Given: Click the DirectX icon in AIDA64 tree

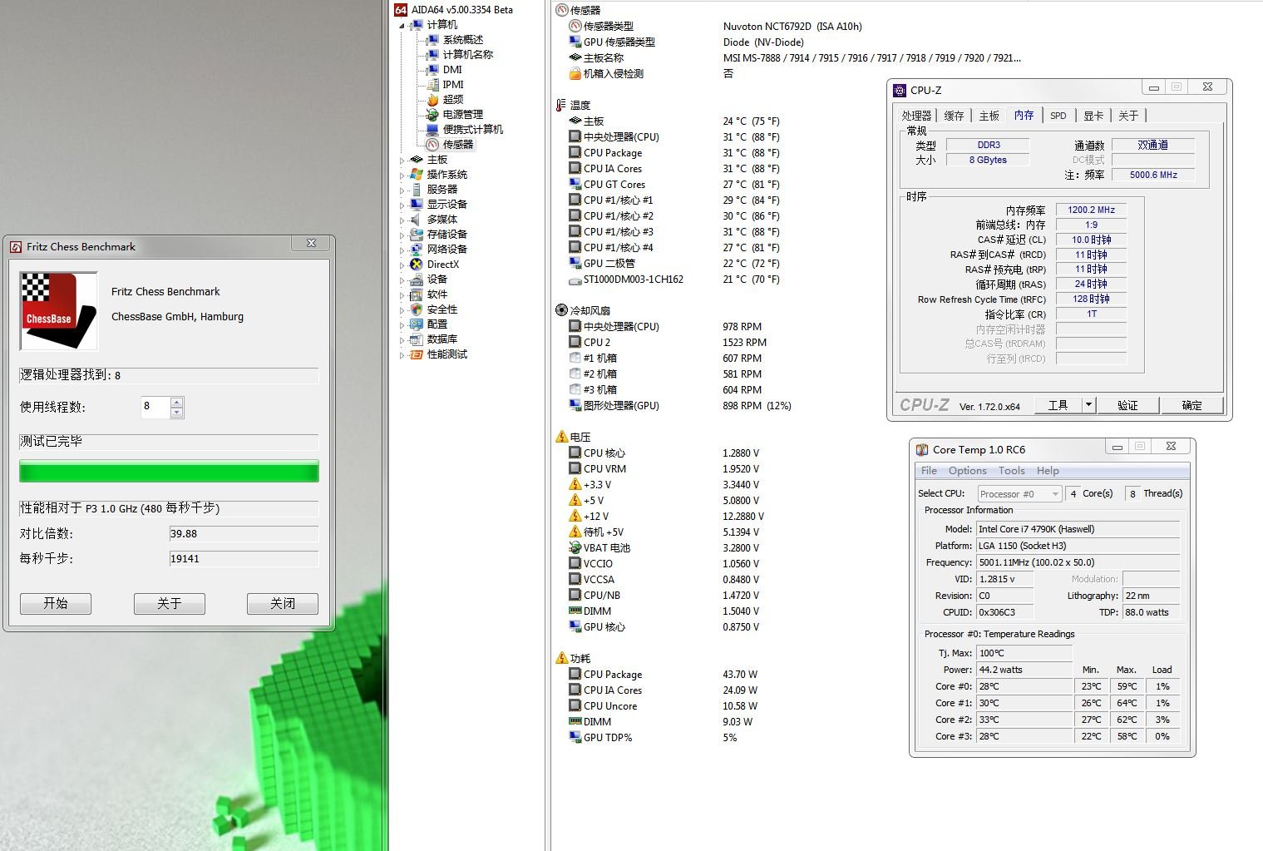Looking at the screenshot, I should (x=417, y=265).
